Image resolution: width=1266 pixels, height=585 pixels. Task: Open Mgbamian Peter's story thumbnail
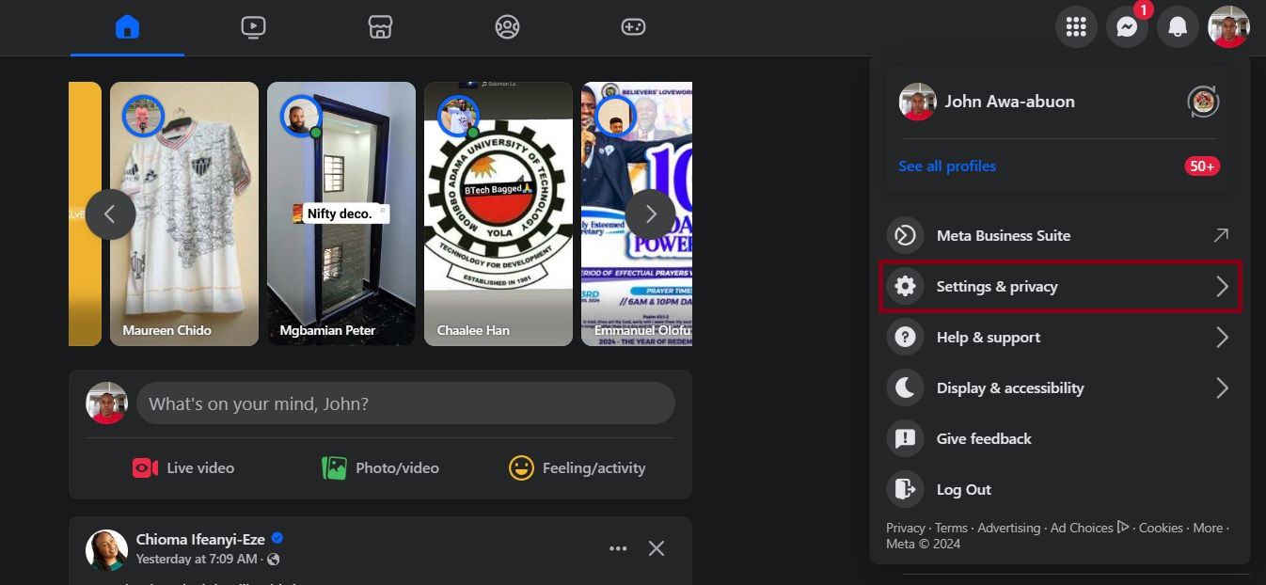pyautogui.click(x=340, y=213)
